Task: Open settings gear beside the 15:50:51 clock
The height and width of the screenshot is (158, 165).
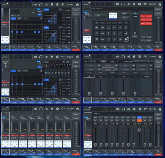Action: point(139,56)
